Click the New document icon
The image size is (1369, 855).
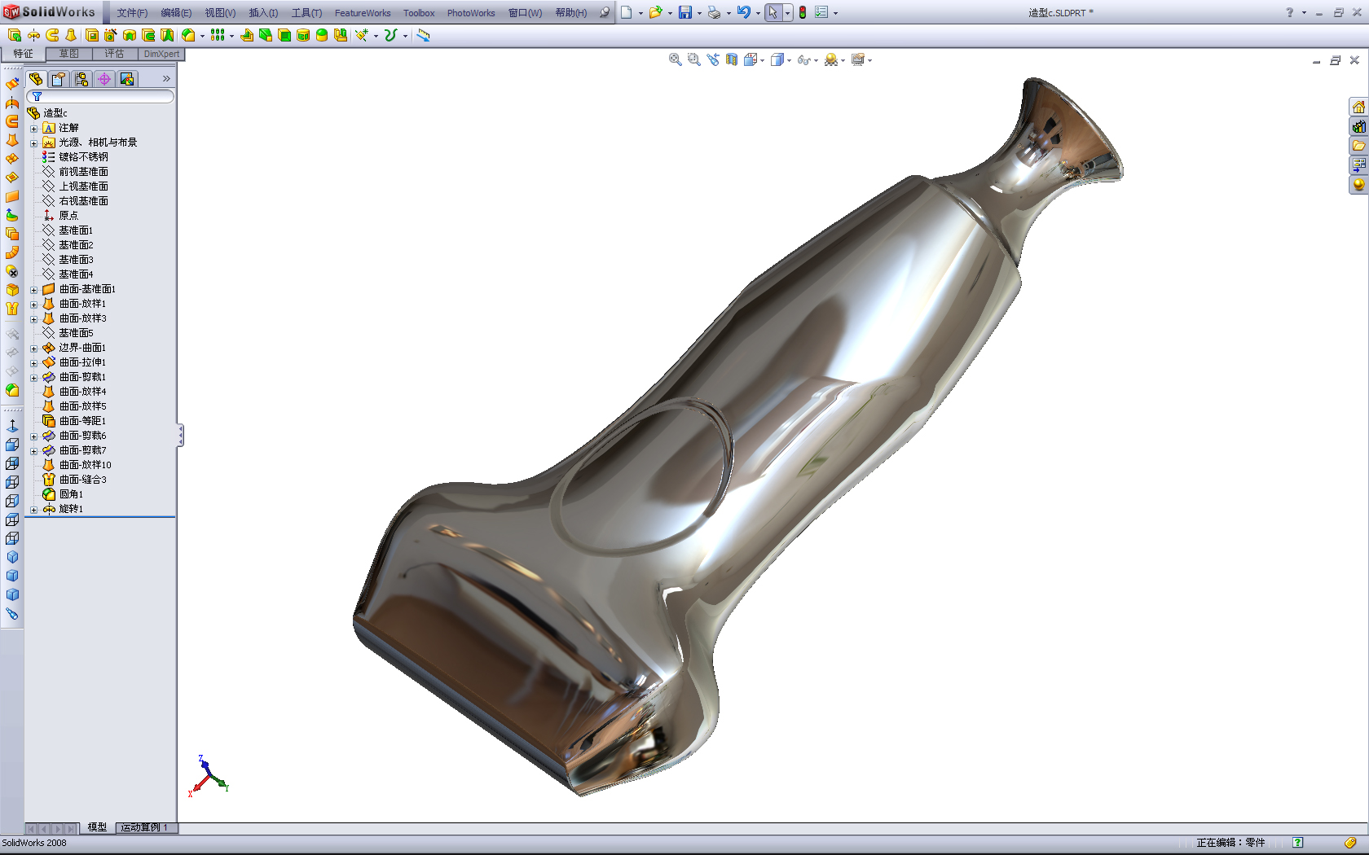point(627,12)
